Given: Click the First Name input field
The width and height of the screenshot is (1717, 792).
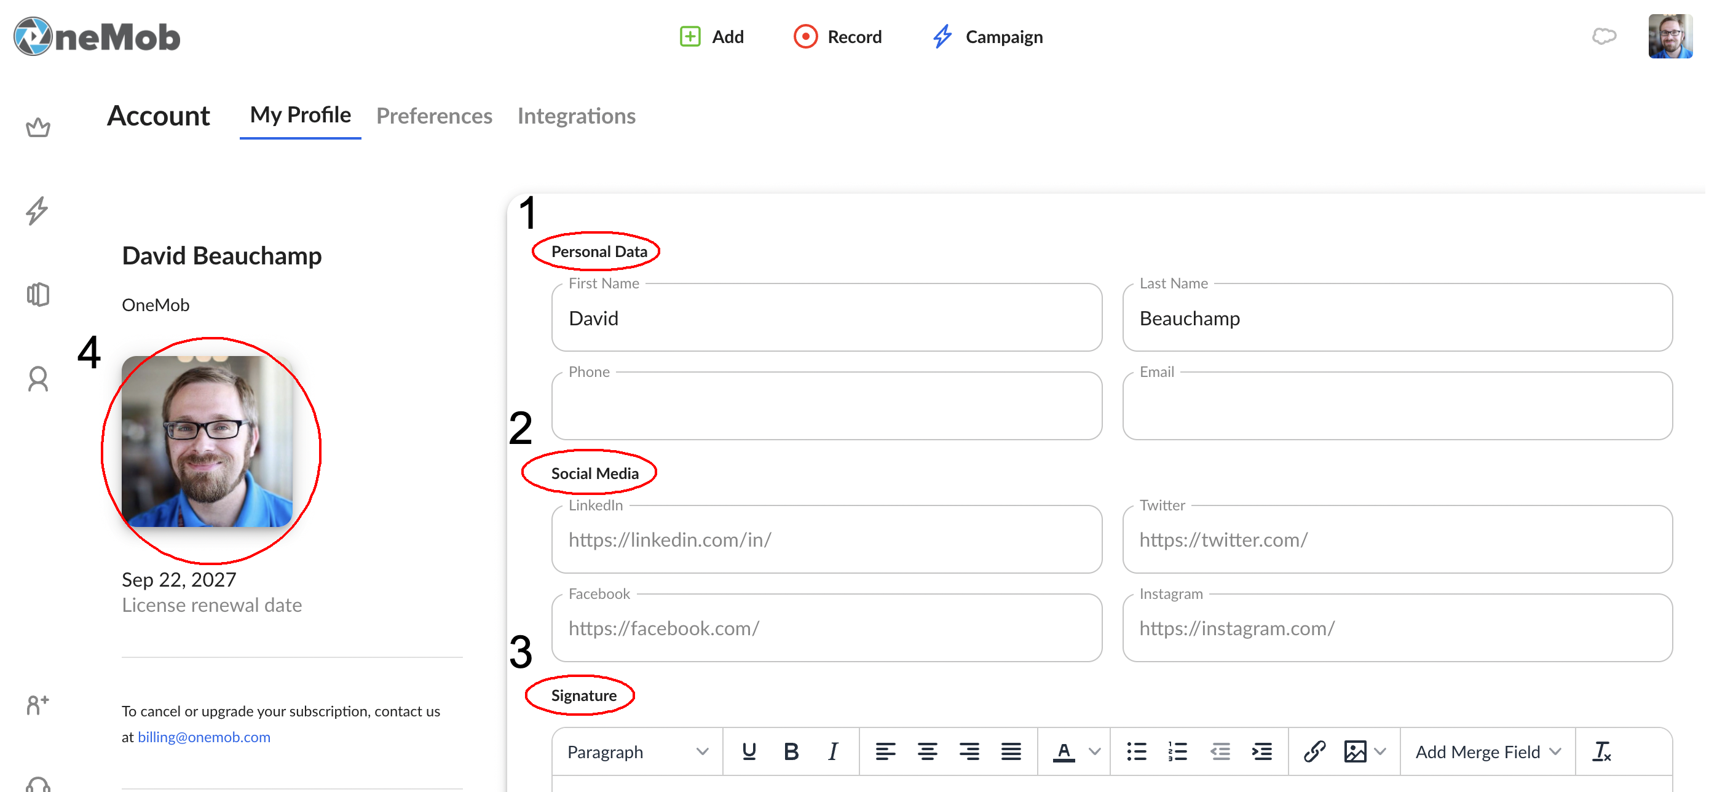Looking at the screenshot, I should click(x=827, y=318).
